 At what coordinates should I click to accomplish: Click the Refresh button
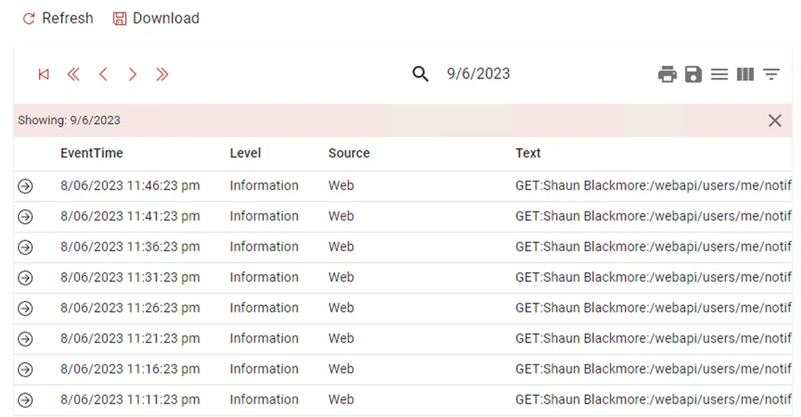tap(58, 19)
